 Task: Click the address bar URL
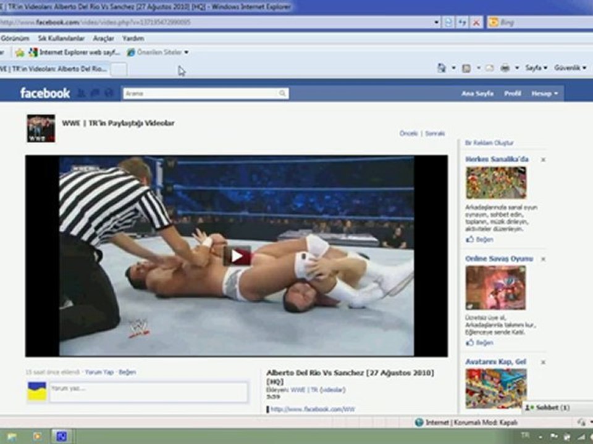tap(95, 22)
